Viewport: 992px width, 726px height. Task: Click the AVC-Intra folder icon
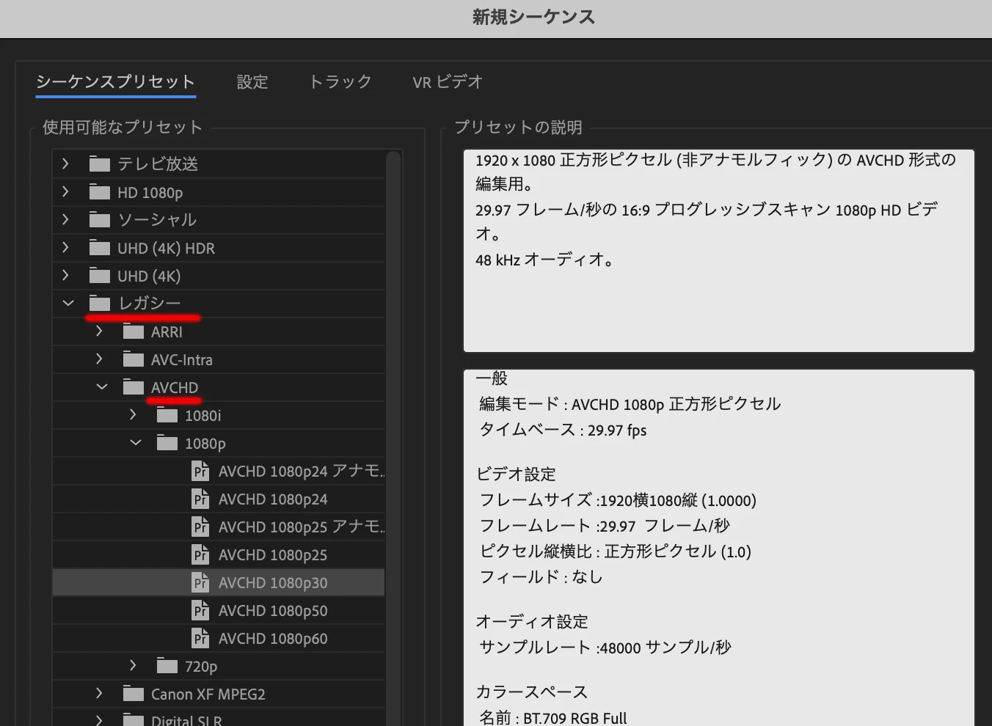pos(133,359)
